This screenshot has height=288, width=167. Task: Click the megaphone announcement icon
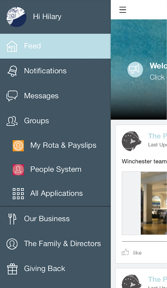(135, 69)
